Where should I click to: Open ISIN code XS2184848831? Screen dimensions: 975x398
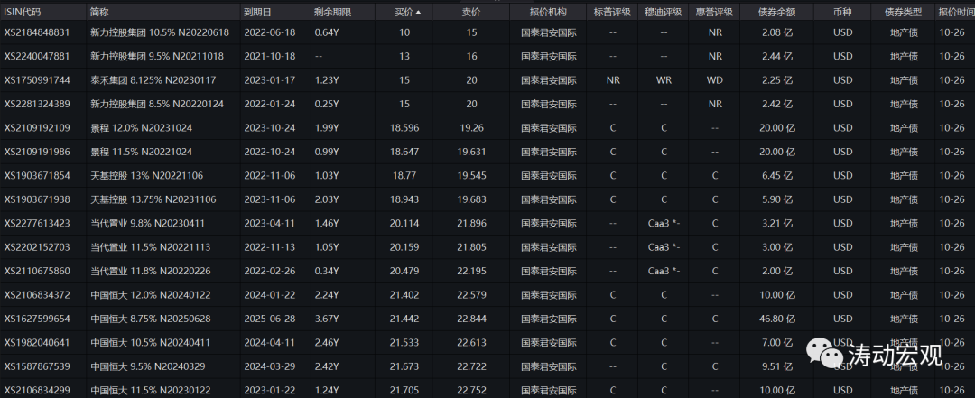(37, 32)
